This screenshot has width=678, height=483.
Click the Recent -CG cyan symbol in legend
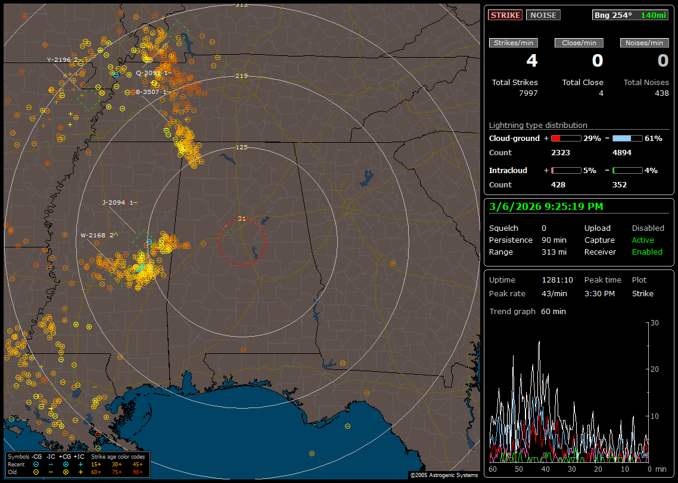pyautogui.click(x=36, y=464)
